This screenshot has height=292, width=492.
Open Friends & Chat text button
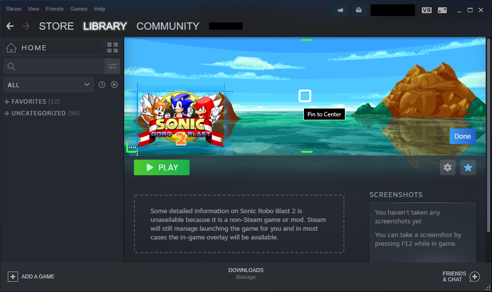[x=454, y=276]
